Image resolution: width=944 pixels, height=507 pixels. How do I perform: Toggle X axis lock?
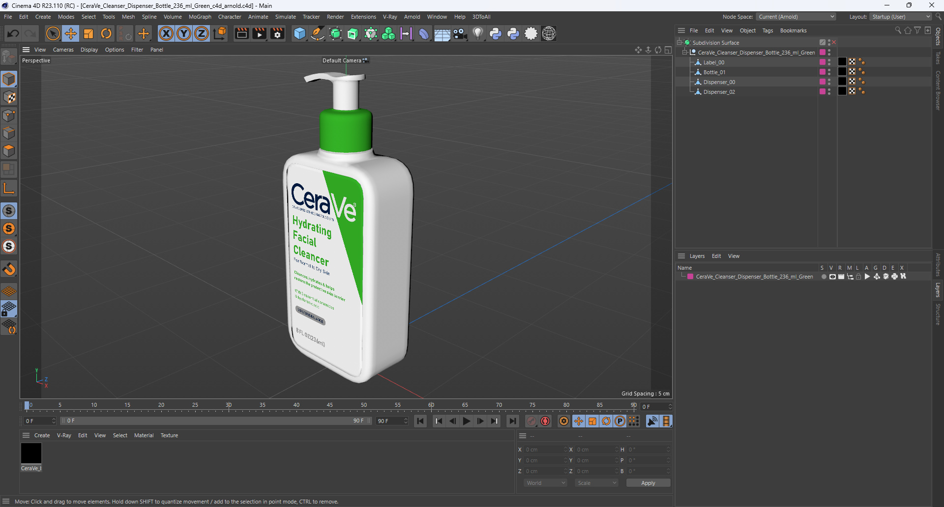[x=166, y=33]
